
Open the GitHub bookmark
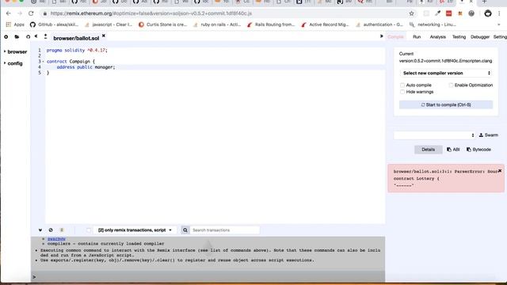pyautogui.click(x=54, y=25)
